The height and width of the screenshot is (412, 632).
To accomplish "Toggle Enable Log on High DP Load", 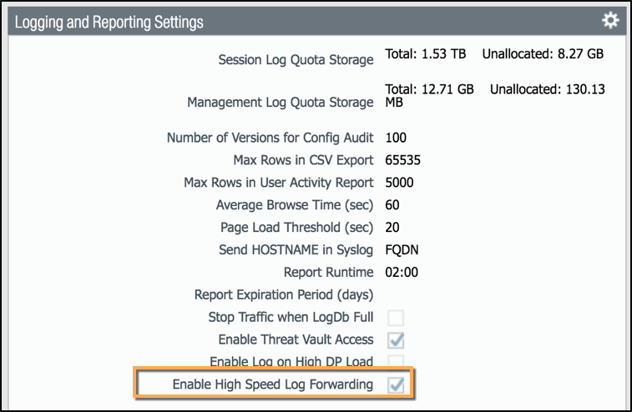I will coord(396,361).
